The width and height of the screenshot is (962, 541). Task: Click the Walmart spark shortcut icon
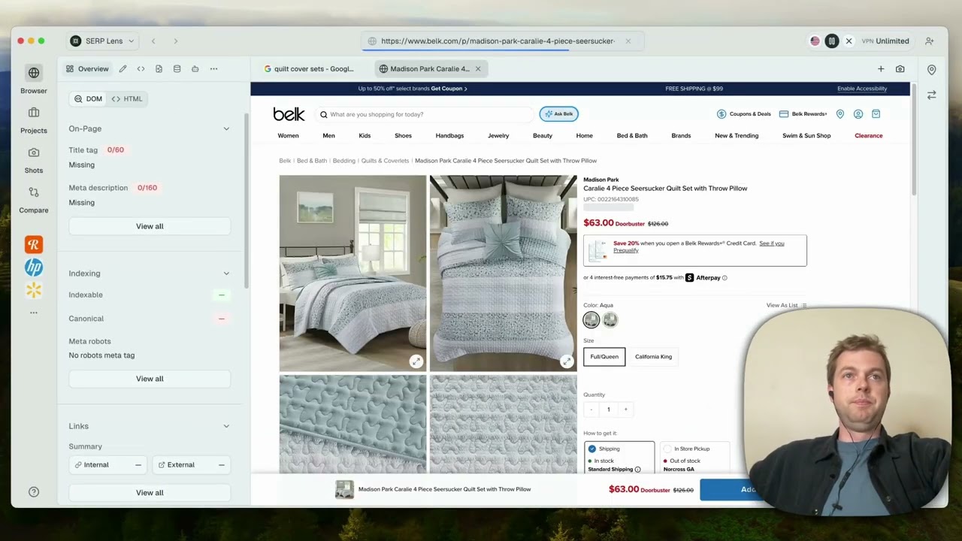pyautogui.click(x=34, y=290)
